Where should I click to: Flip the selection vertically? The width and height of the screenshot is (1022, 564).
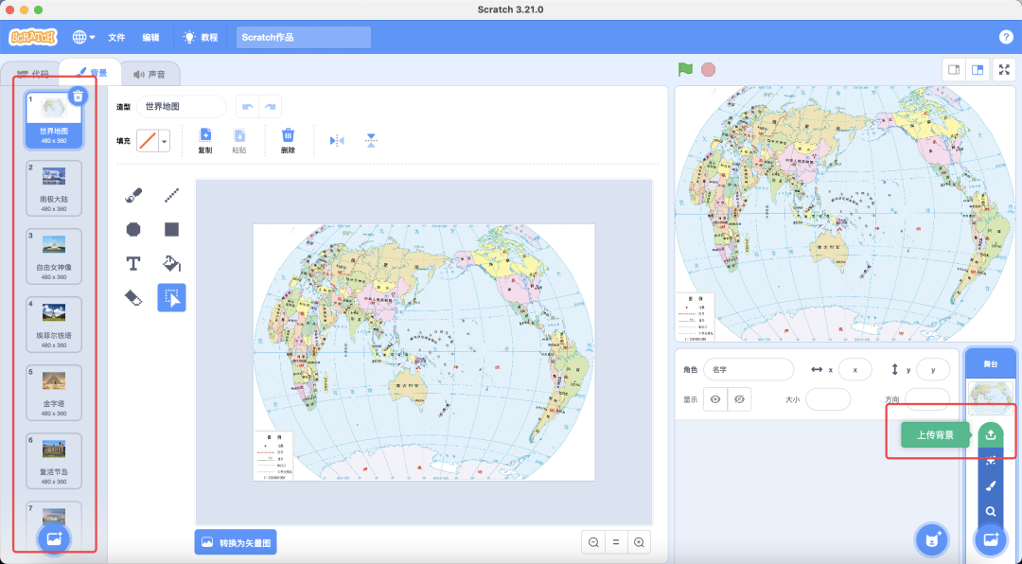[x=371, y=140]
